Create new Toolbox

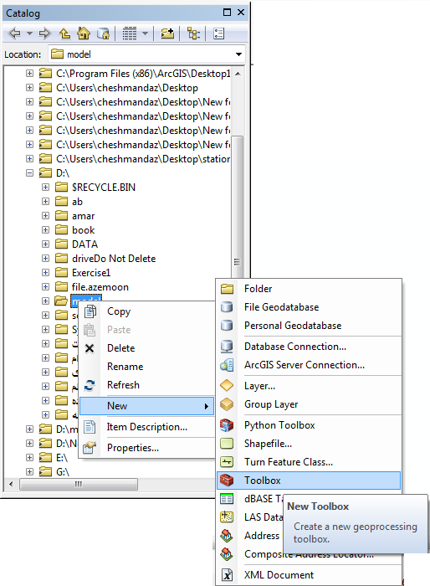(x=309, y=481)
